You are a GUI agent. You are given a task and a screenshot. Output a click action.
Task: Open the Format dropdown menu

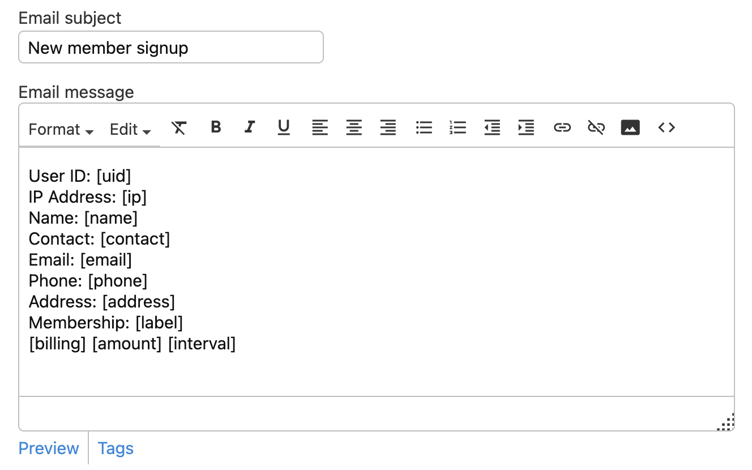click(61, 130)
